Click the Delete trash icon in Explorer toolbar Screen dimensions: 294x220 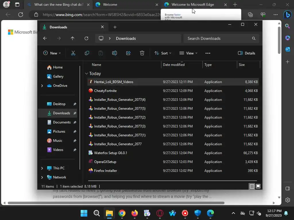tap(142, 53)
